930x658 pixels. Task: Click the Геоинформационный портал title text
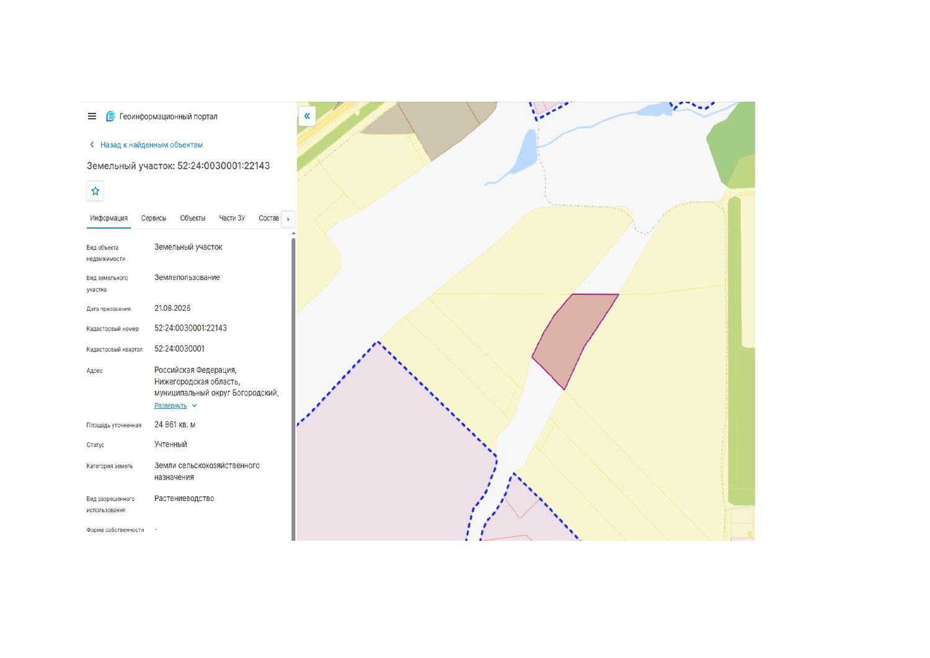click(169, 117)
